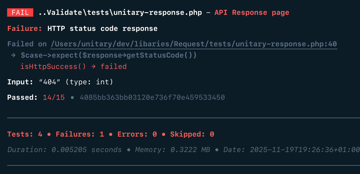Click the Failures: 1 summary
360x174 pixels.
80,134
